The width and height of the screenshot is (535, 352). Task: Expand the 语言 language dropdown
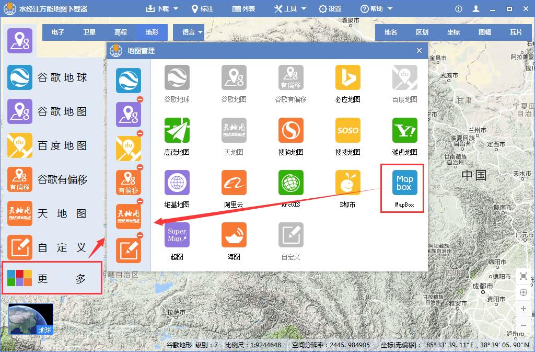pyautogui.click(x=189, y=32)
